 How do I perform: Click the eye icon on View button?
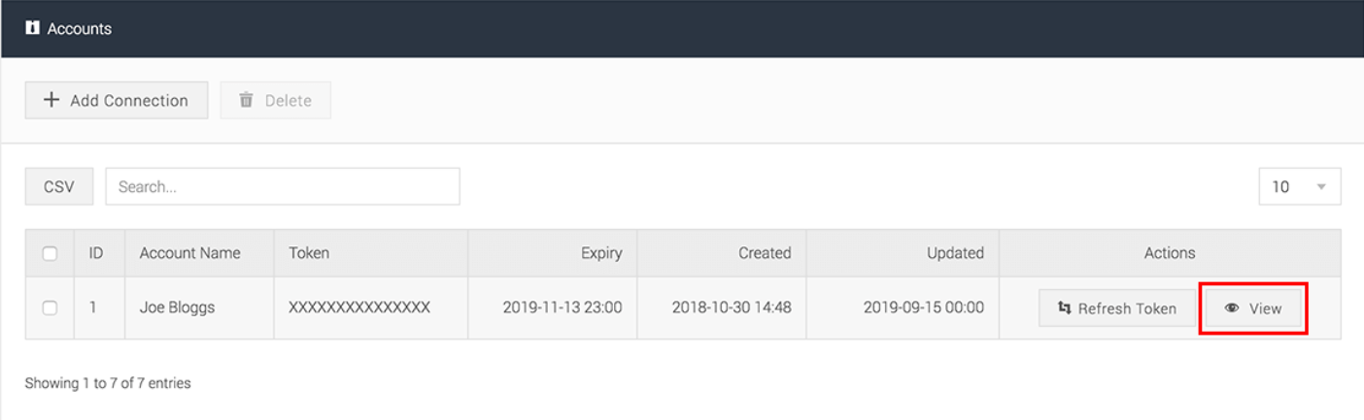[1232, 308]
